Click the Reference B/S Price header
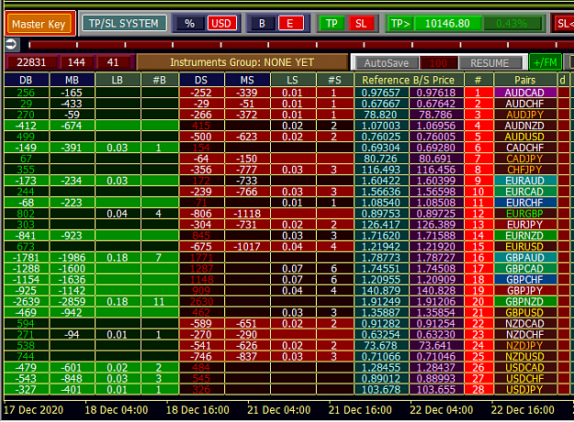This screenshot has height=422, width=574. [x=408, y=80]
